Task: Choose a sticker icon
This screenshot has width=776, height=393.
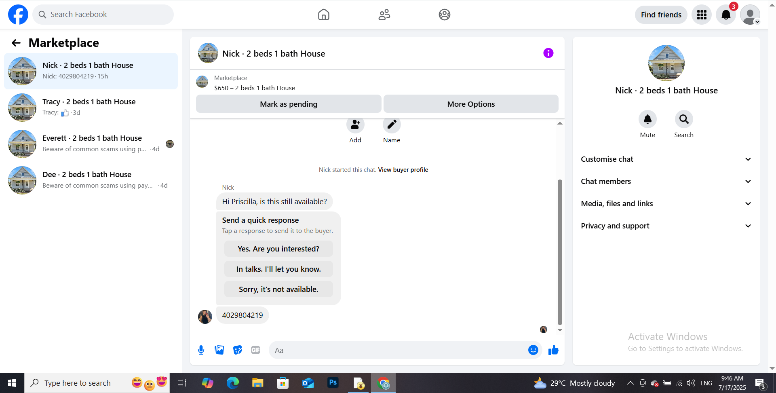Action: pos(238,350)
